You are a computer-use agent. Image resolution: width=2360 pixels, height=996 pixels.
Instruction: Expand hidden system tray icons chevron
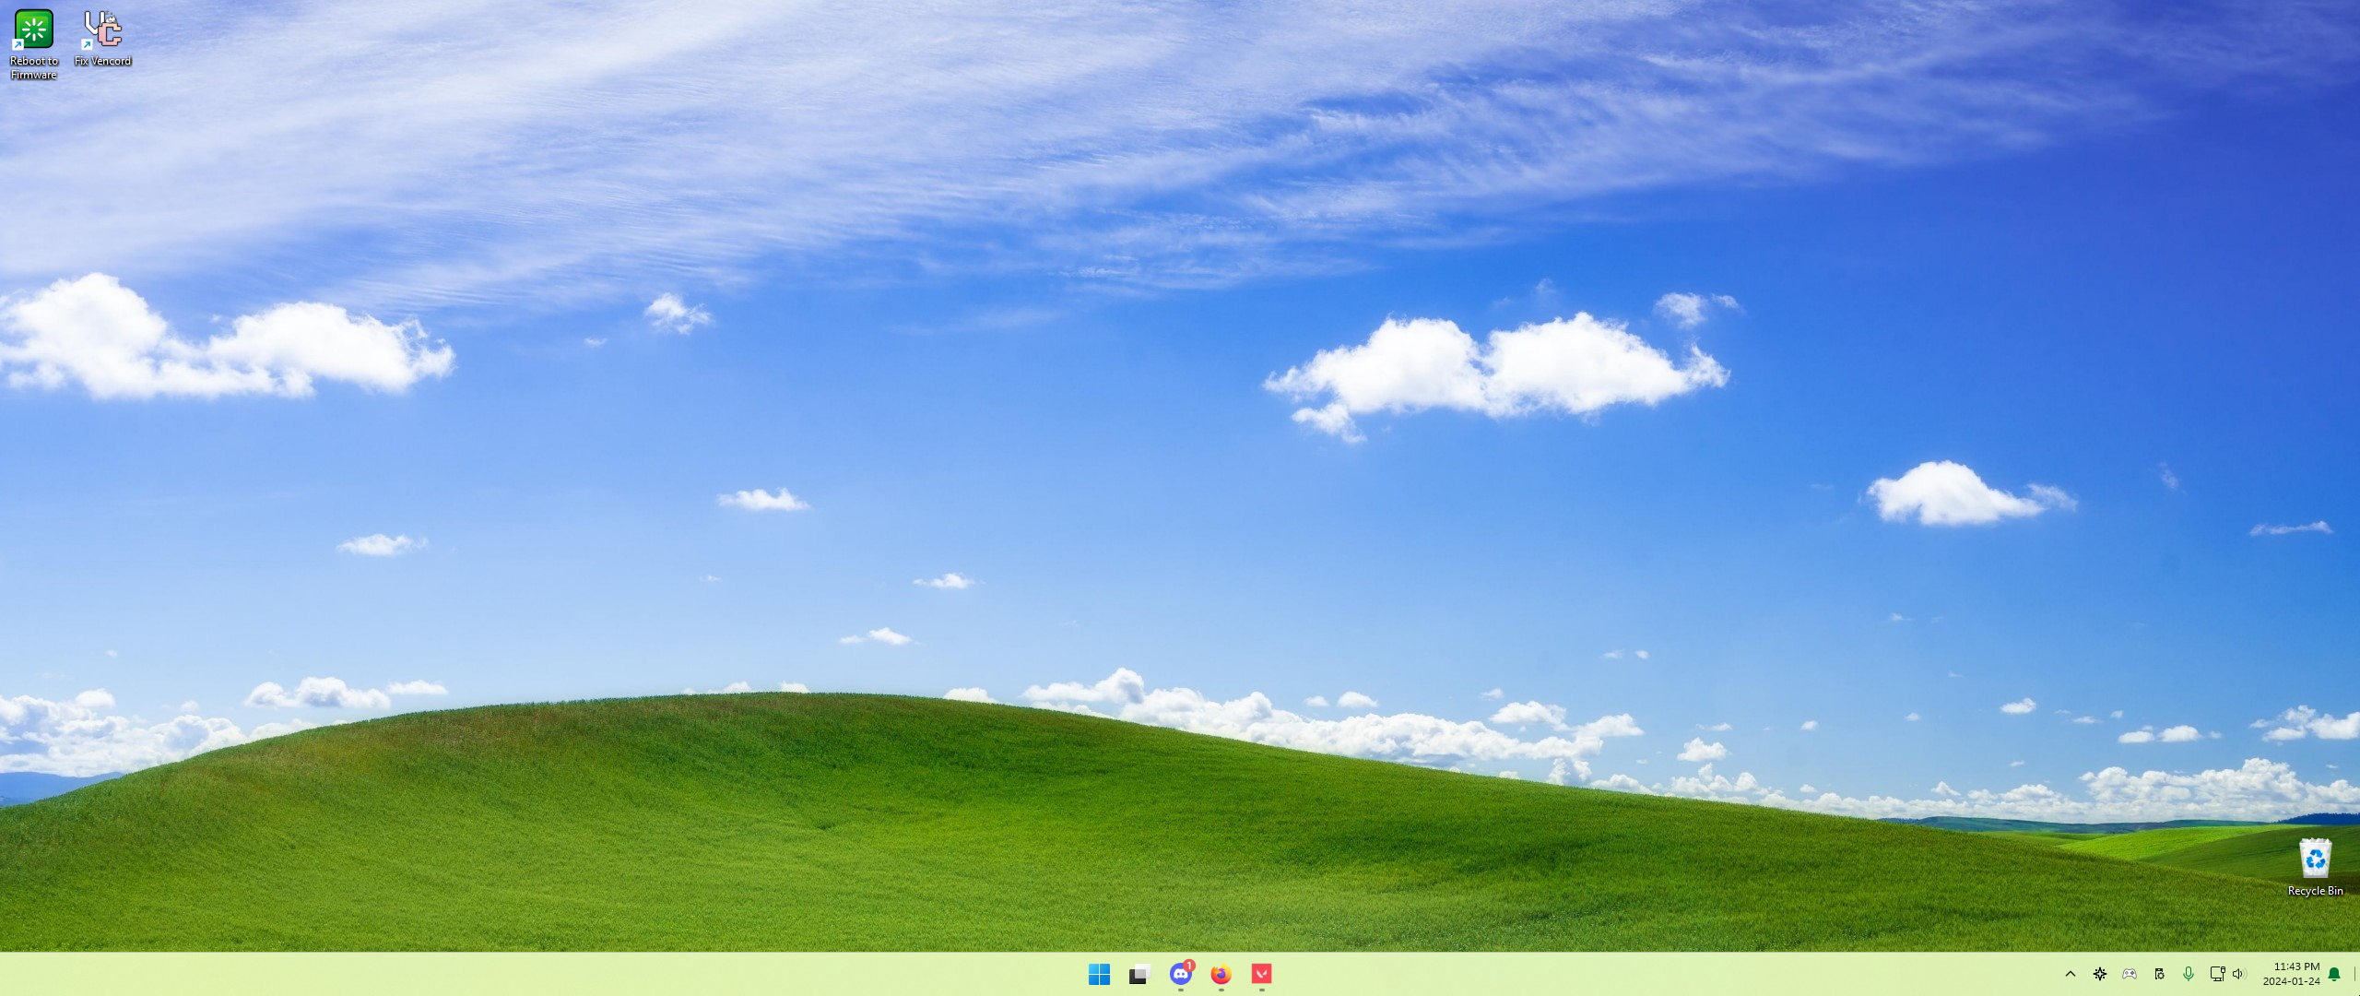(x=2071, y=974)
